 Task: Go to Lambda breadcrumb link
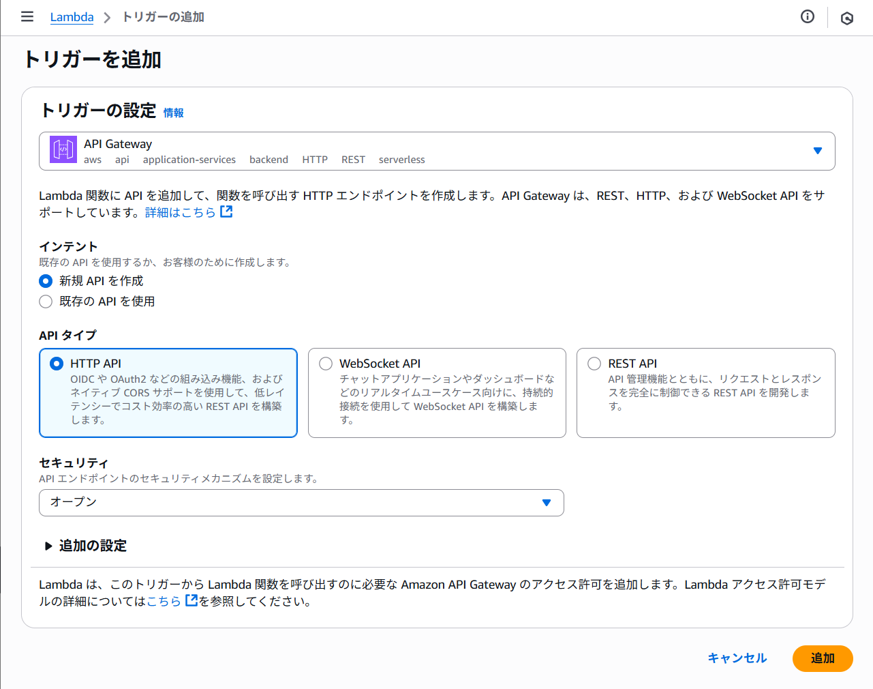[72, 17]
